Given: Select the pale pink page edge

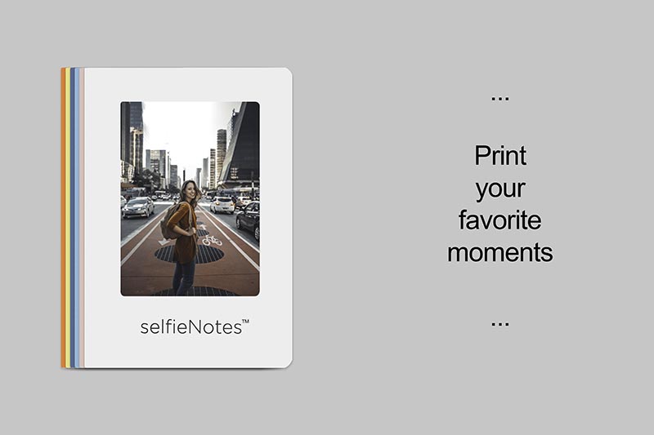Looking at the screenshot, I should (x=83, y=218).
